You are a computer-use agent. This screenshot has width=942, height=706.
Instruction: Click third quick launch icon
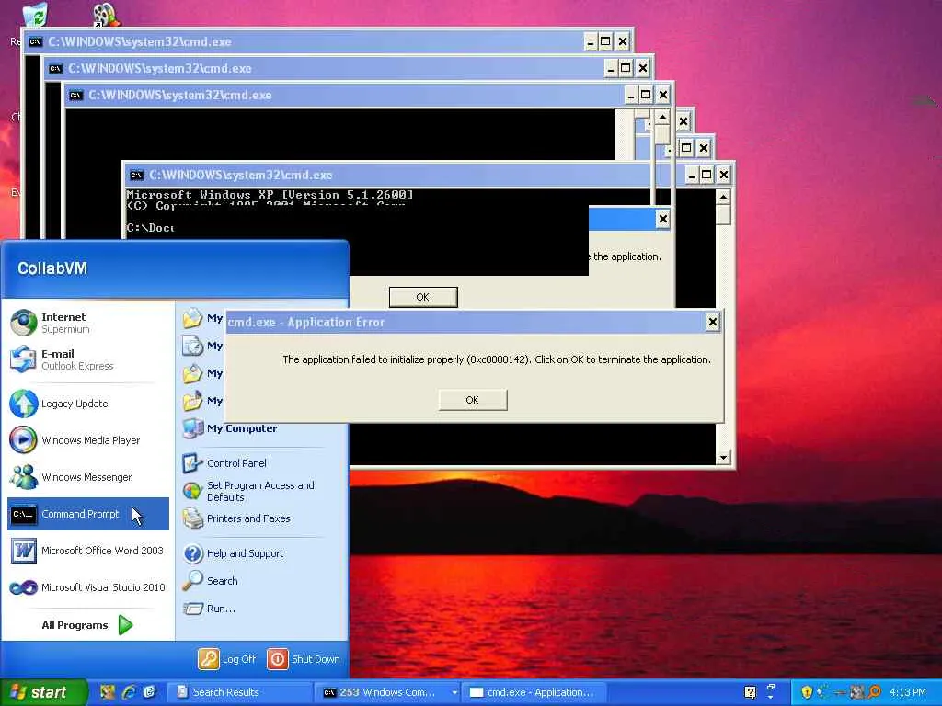pyautogui.click(x=150, y=692)
